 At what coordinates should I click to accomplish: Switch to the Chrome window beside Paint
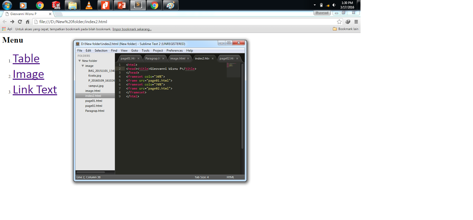[x=154, y=5]
